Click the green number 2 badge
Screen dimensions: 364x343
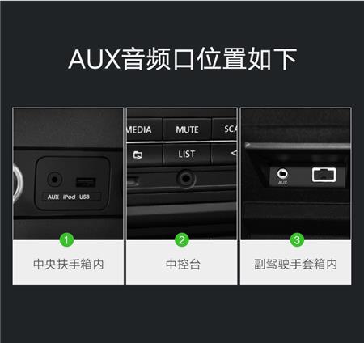click(182, 239)
